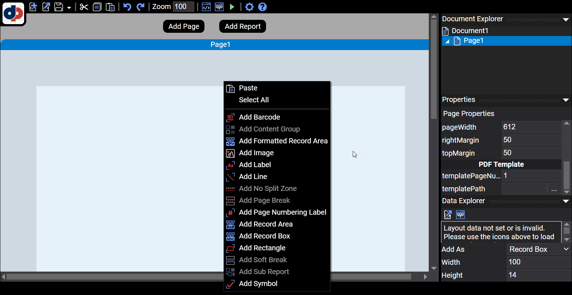Click the new document toolbar icon
Image resolution: width=572 pixels, height=295 pixels.
click(33, 7)
